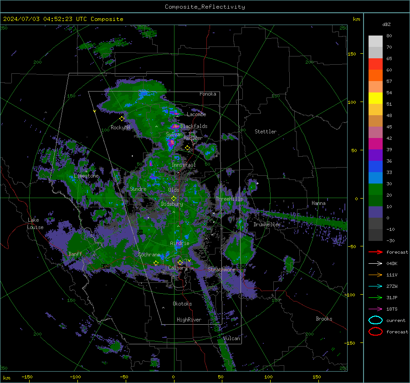The image size is (410, 383).
Task: Pick the bright green 30–20 dBZ swatch
Action: (375, 189)
